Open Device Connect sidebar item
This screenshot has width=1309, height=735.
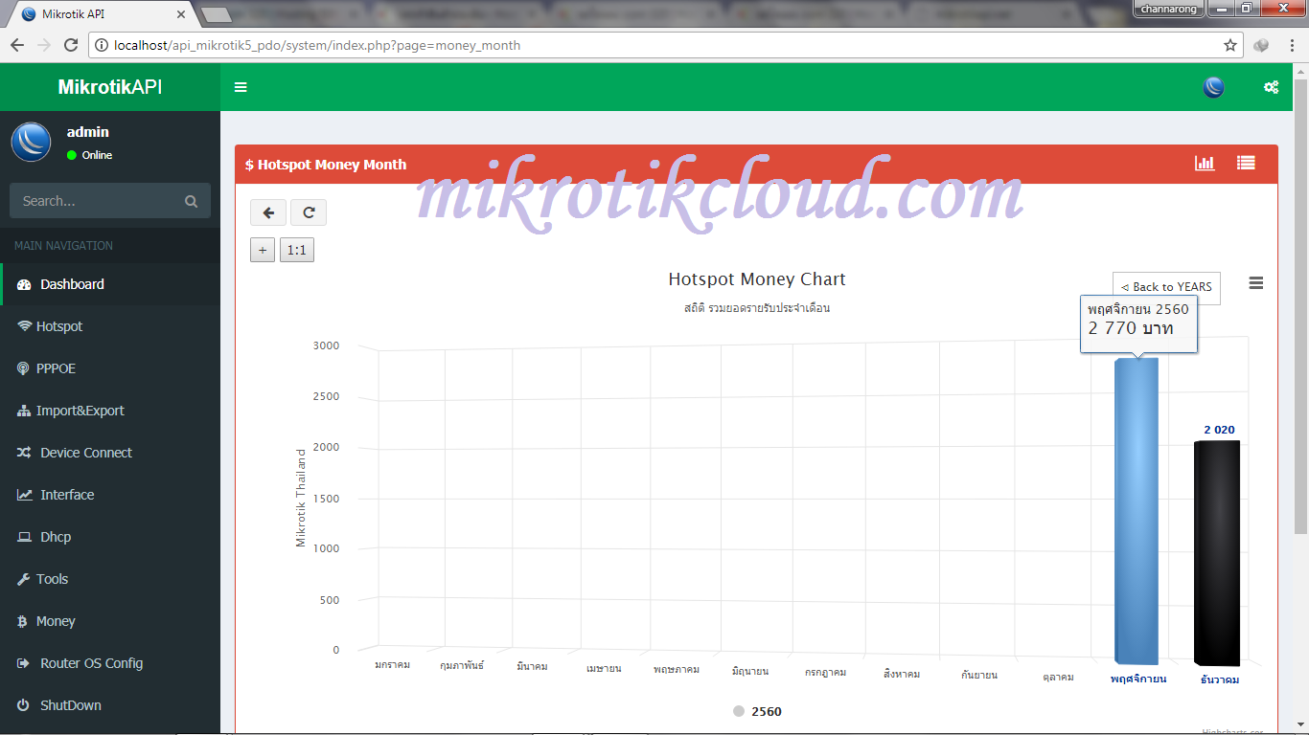pos(110,453)
